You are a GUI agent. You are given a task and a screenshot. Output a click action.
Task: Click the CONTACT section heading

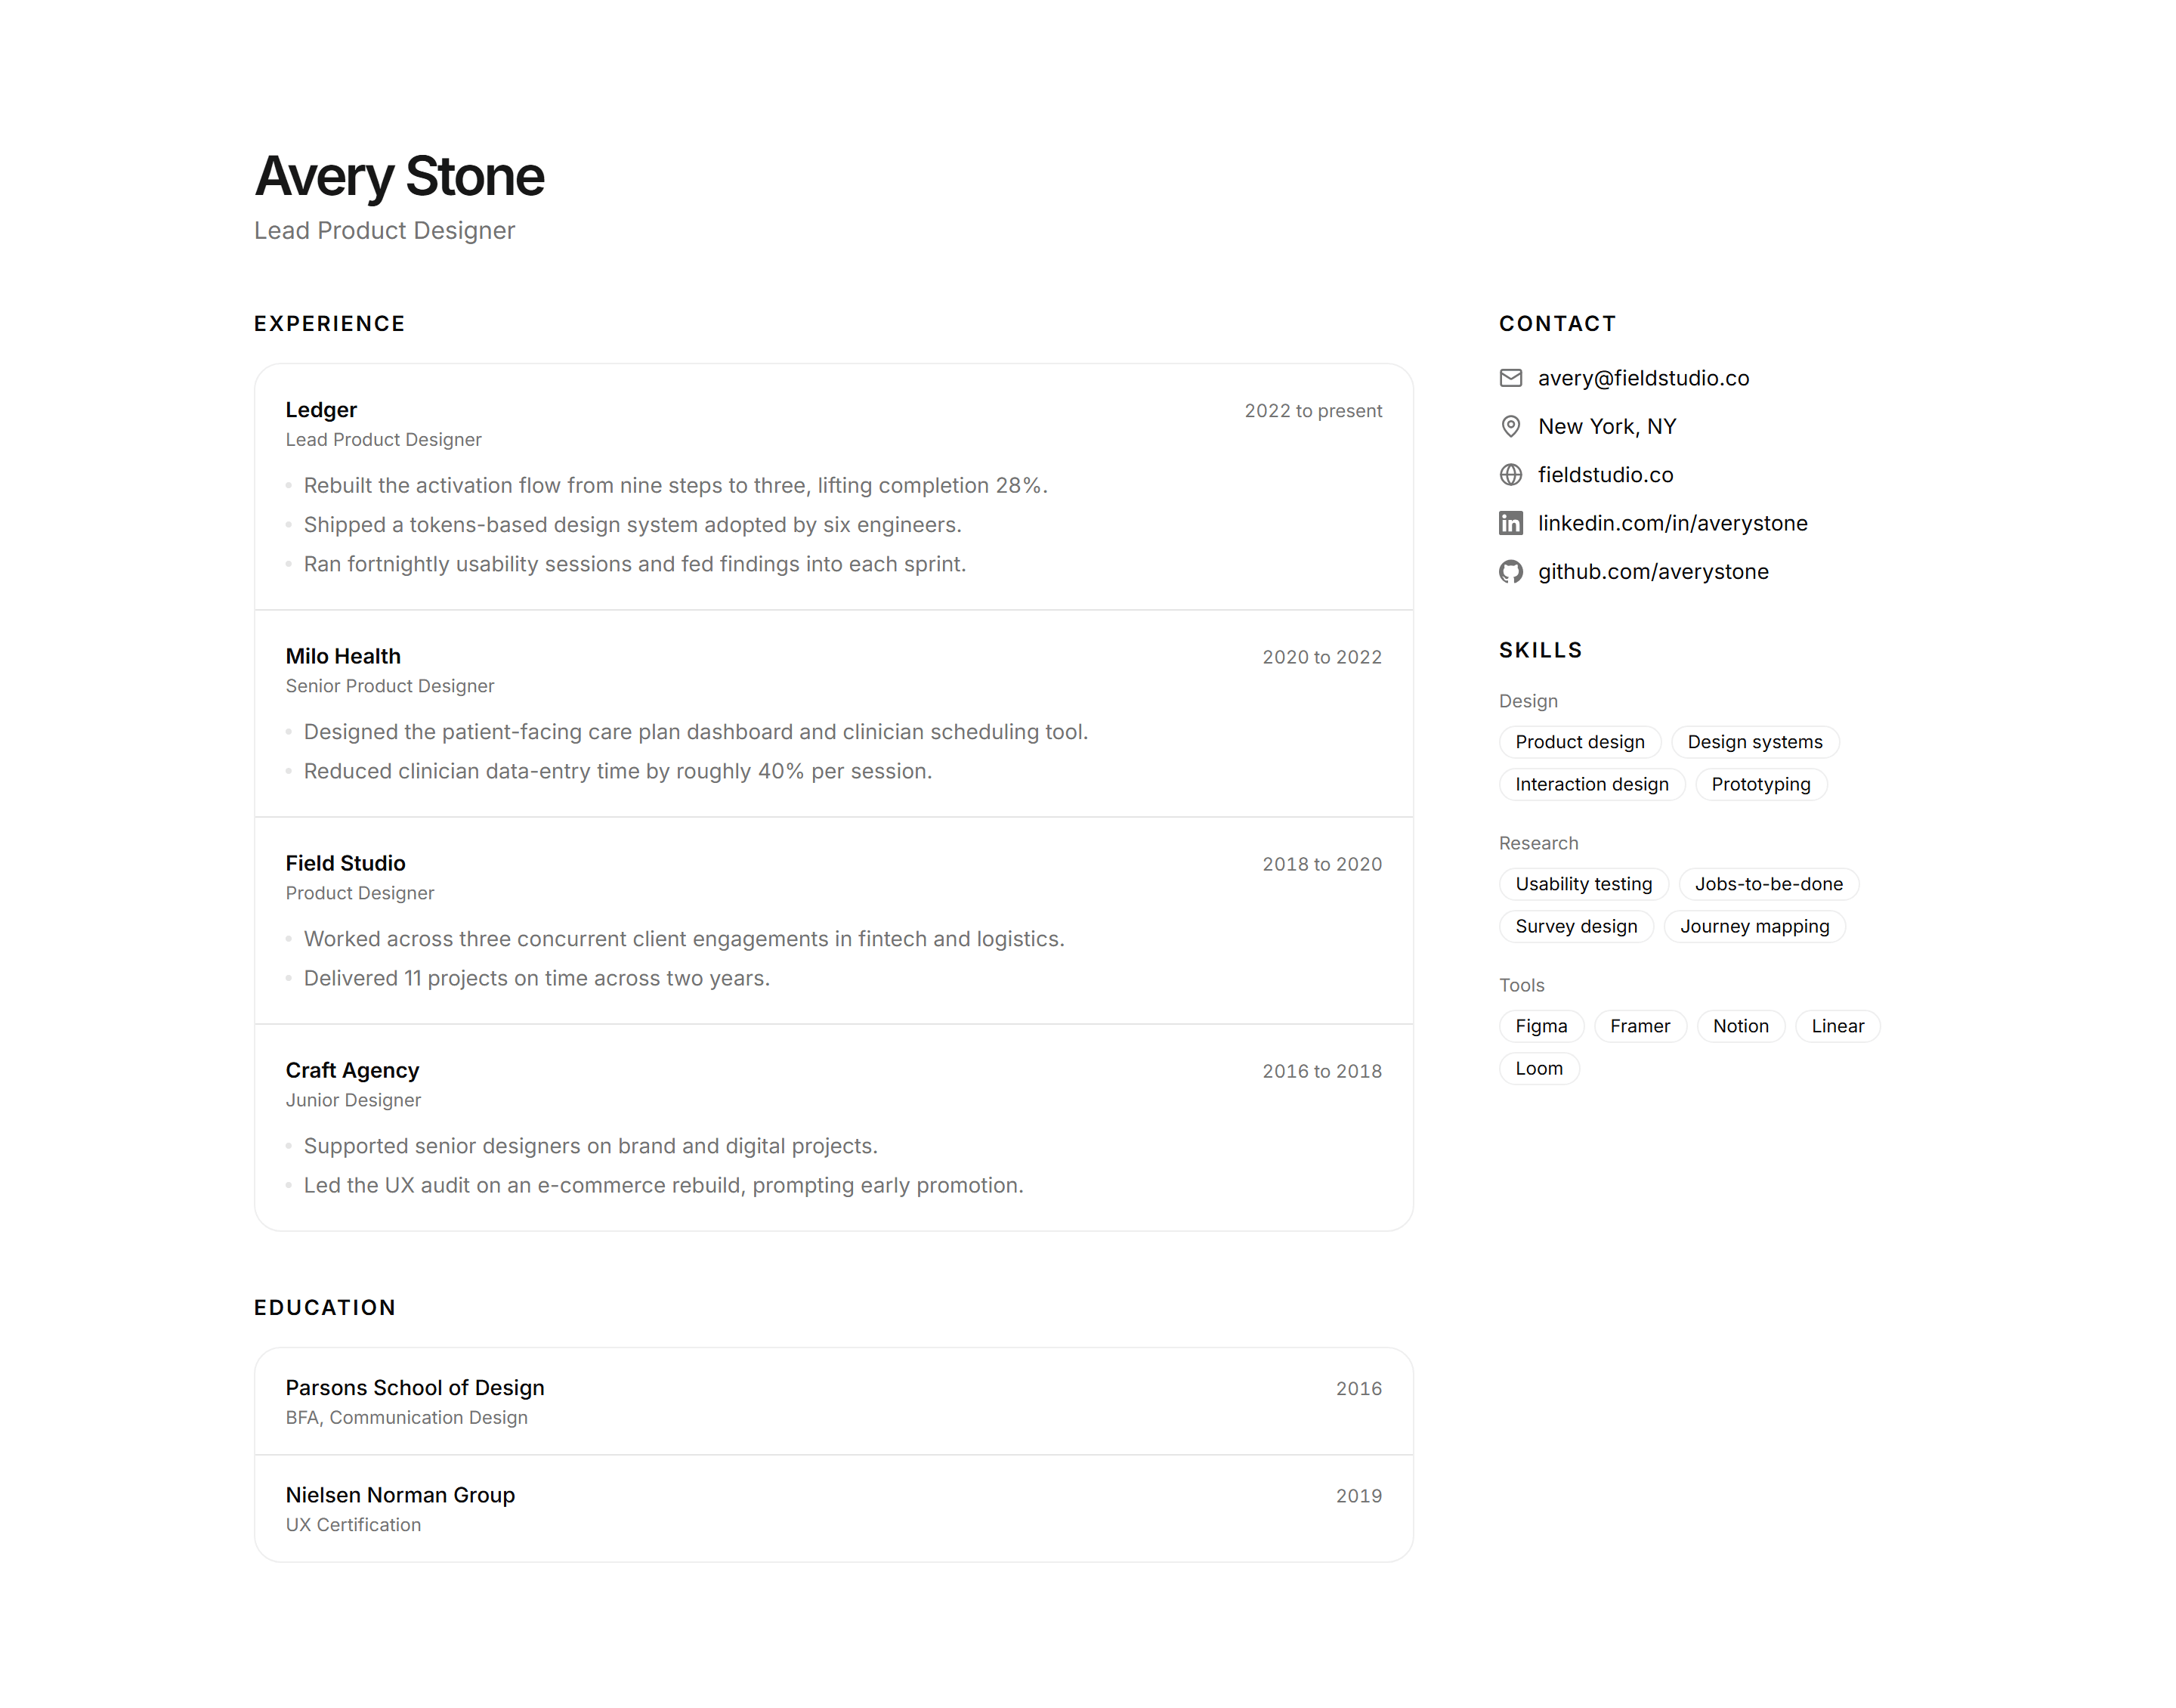coord(1557,324)
